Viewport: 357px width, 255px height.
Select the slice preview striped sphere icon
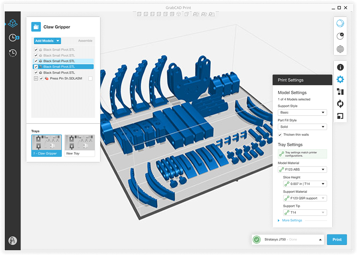340,49
